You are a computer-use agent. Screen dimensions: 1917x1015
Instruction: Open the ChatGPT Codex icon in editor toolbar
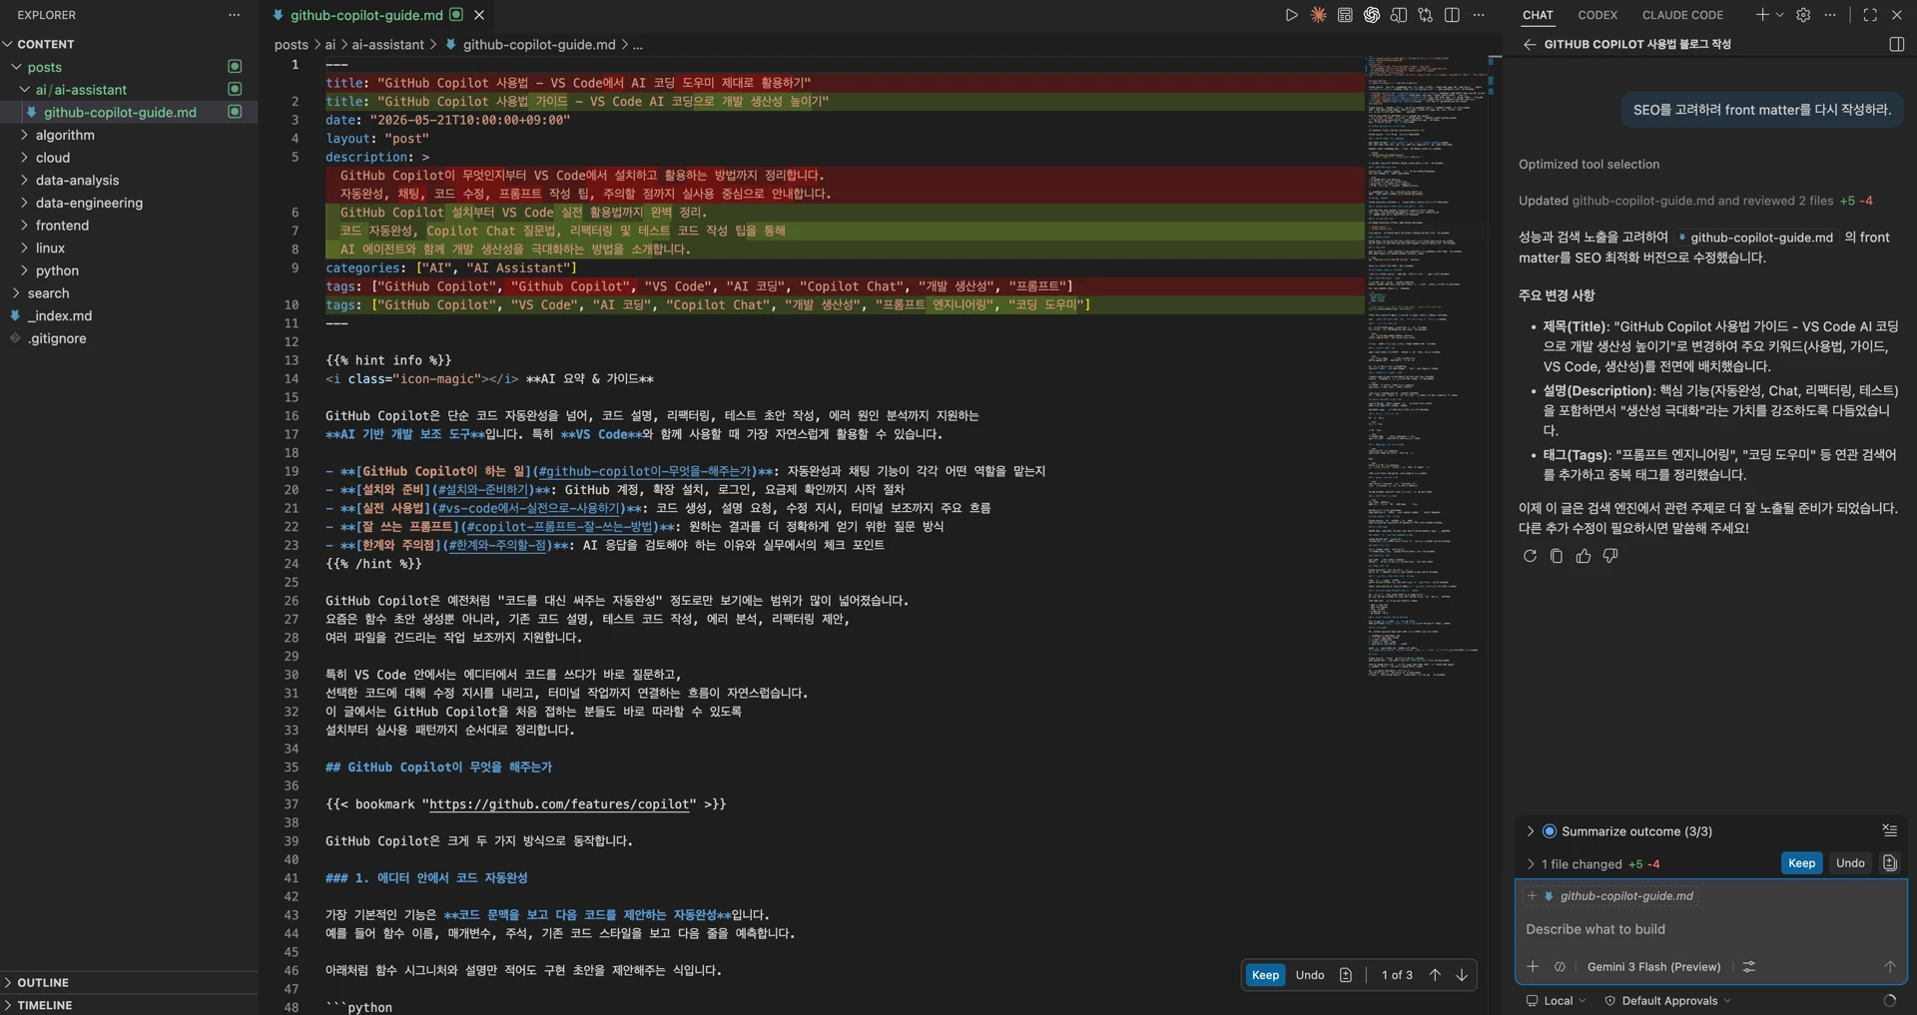coord(1372,15)
